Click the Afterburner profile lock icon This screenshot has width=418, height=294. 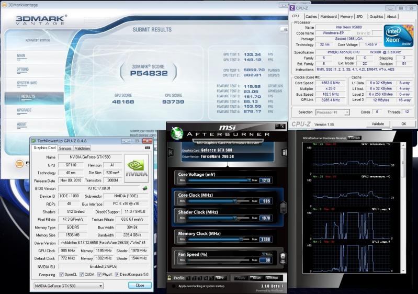170,278
